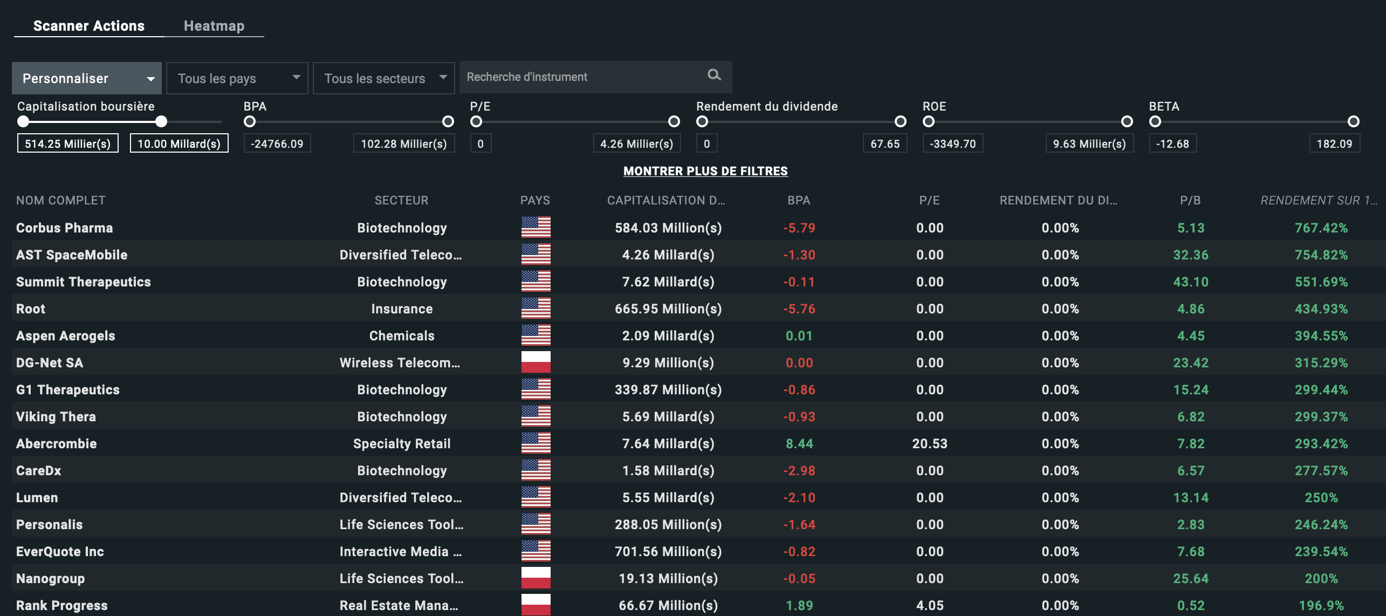Screen dimensions: 1386x616
Task: Click the right BETA slider handle
Action: 1353,121
